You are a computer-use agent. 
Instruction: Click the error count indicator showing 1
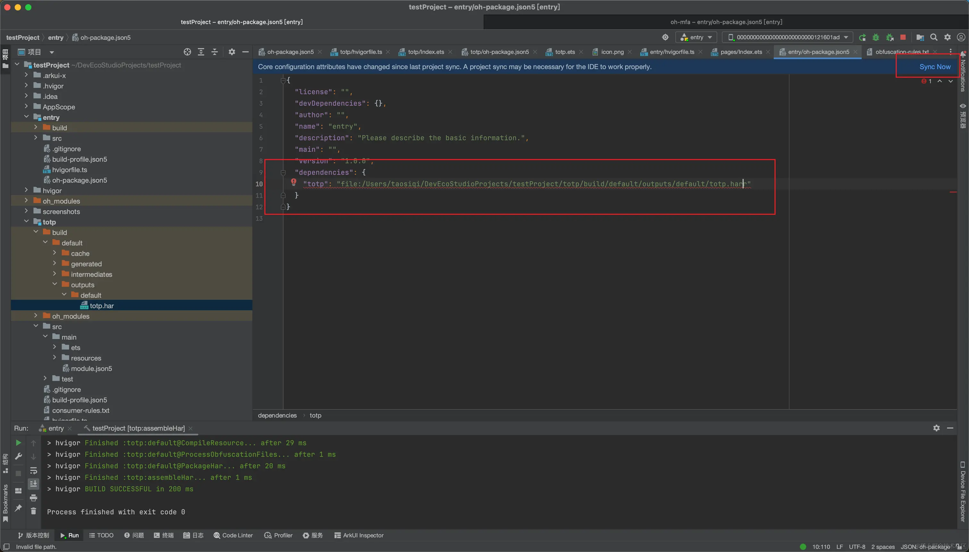tap(926, 81)
